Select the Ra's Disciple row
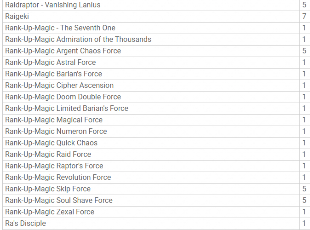310x230 pixels. [x=26, y=224]
